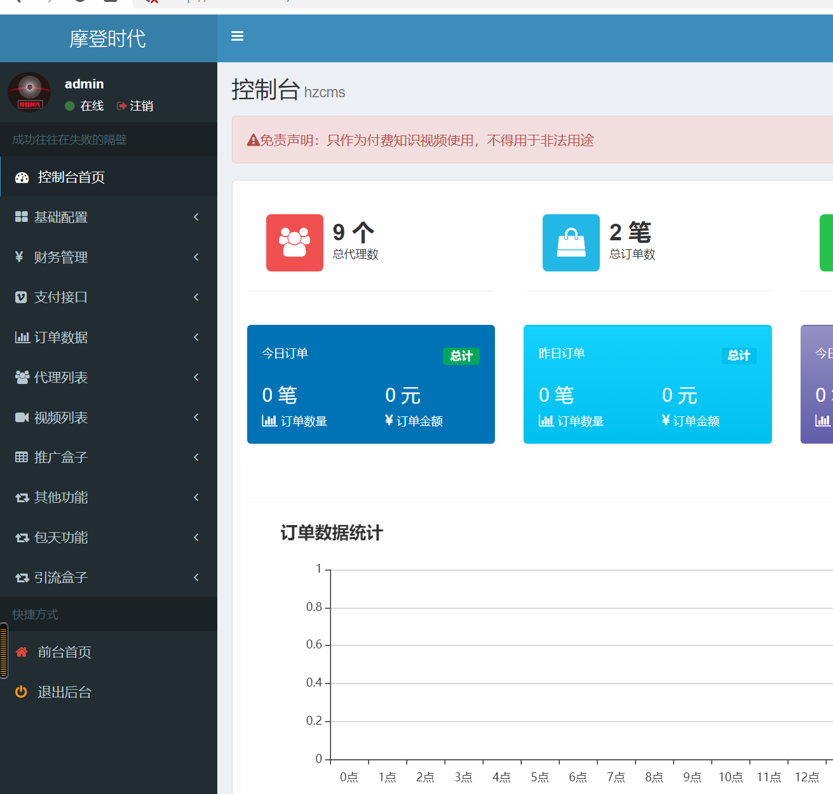Select the 财务管理 yen icon
The image size is (833, 794).
tap(18, 257)
